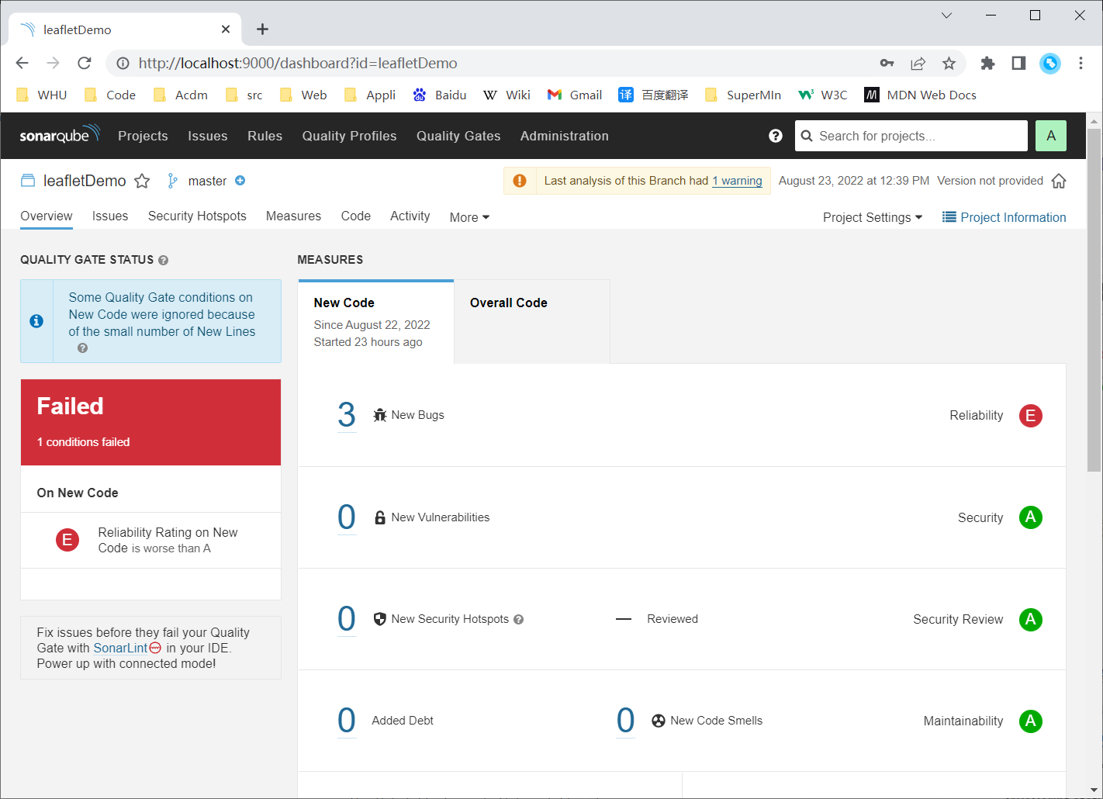1103x799 pixels.
Task: Open the tab search chevron in title bar
Action: (x=946, y=16)
